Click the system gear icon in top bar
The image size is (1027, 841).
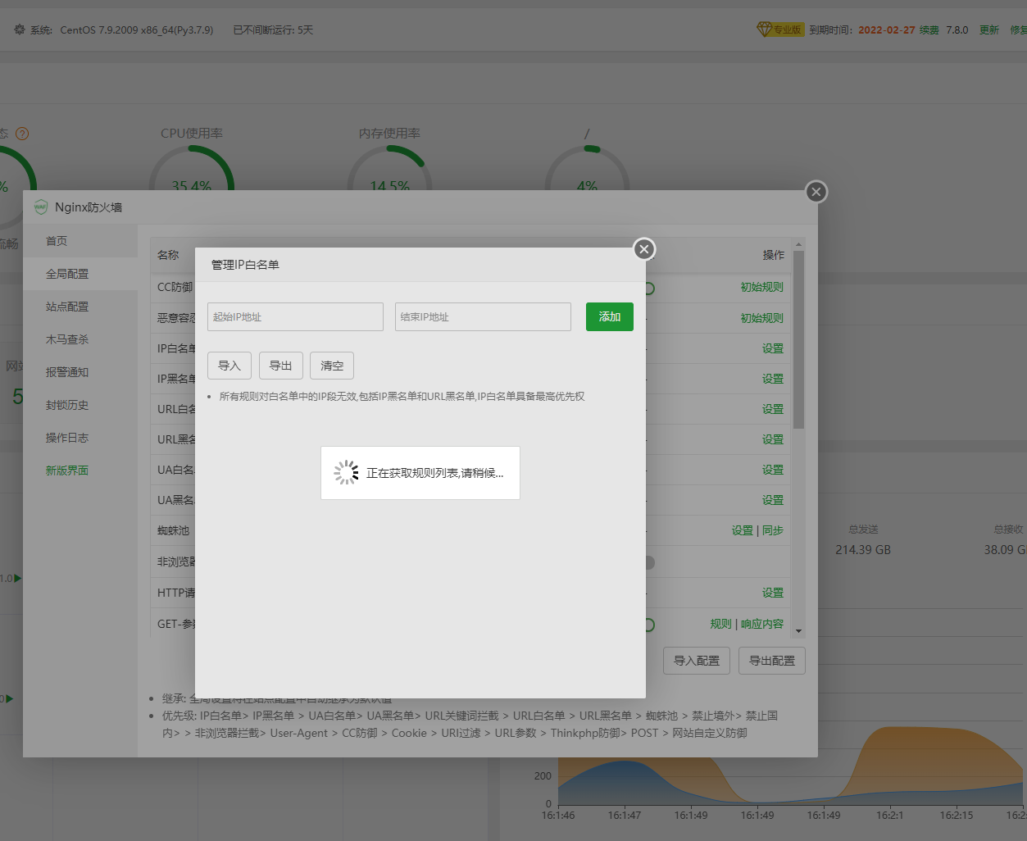20,30
